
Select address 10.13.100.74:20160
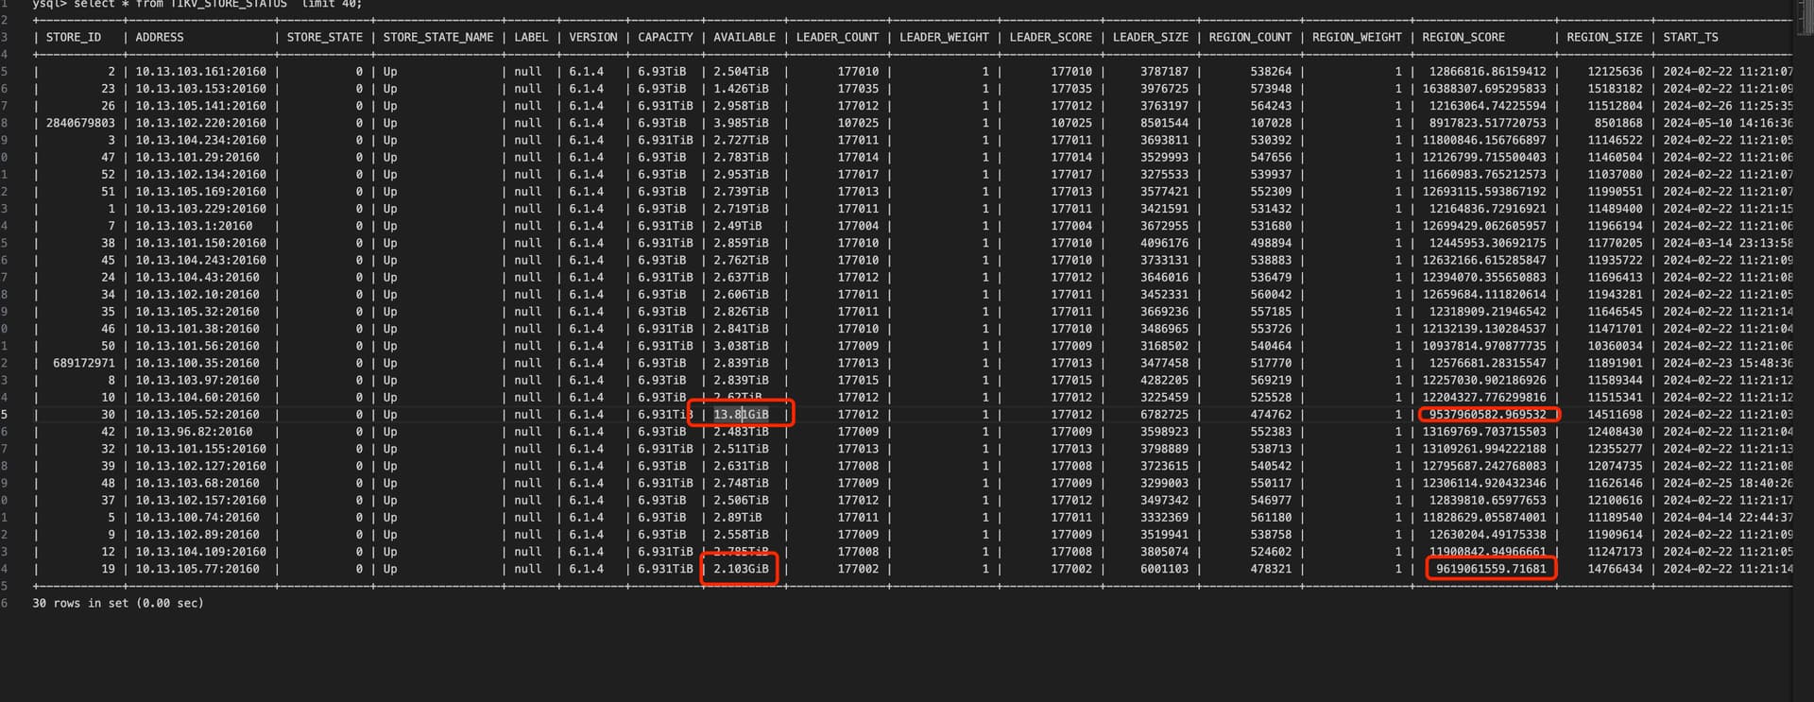pos(197,518)
